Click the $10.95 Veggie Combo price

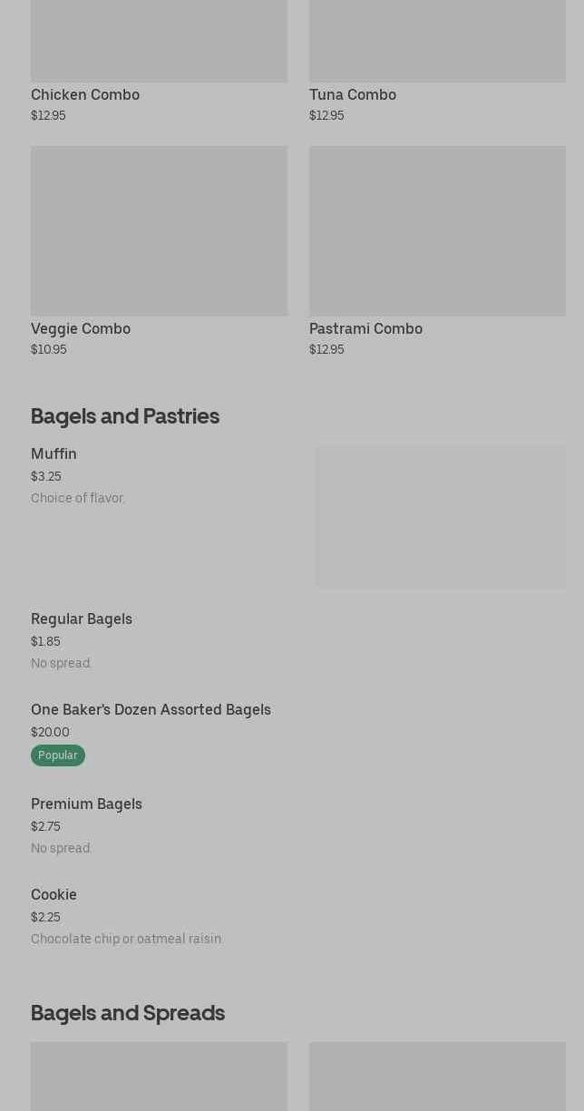48,349
